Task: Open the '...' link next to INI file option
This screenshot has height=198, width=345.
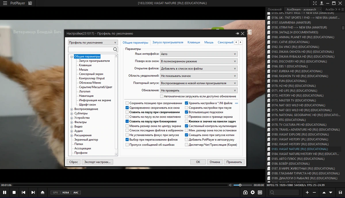Action: pyautogui.click(x=237, y=103)
